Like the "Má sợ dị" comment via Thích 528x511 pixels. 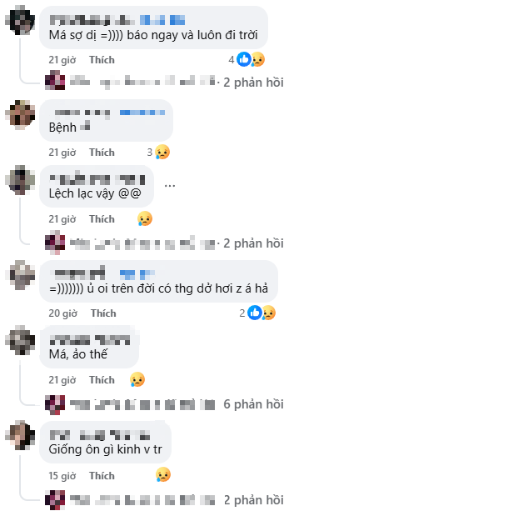[x=102, y=60]
